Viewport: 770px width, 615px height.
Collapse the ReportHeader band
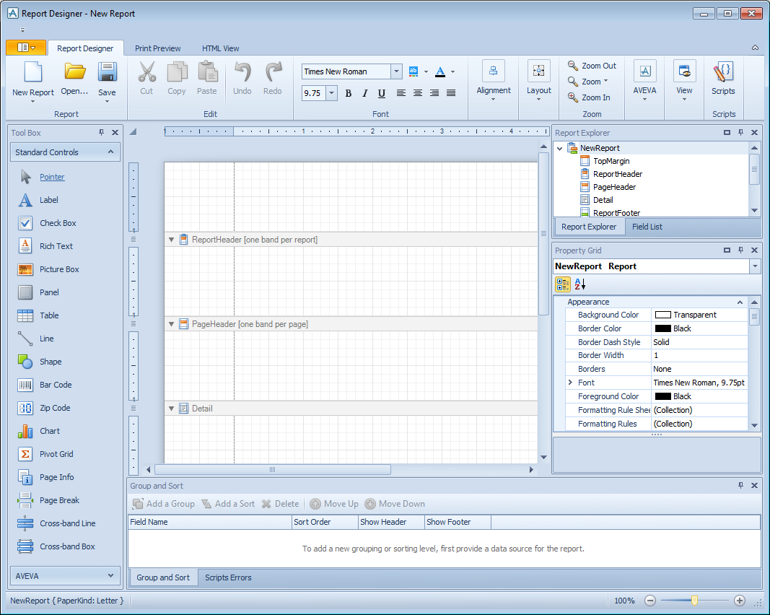pyautogui.click(x=171, y=240)
